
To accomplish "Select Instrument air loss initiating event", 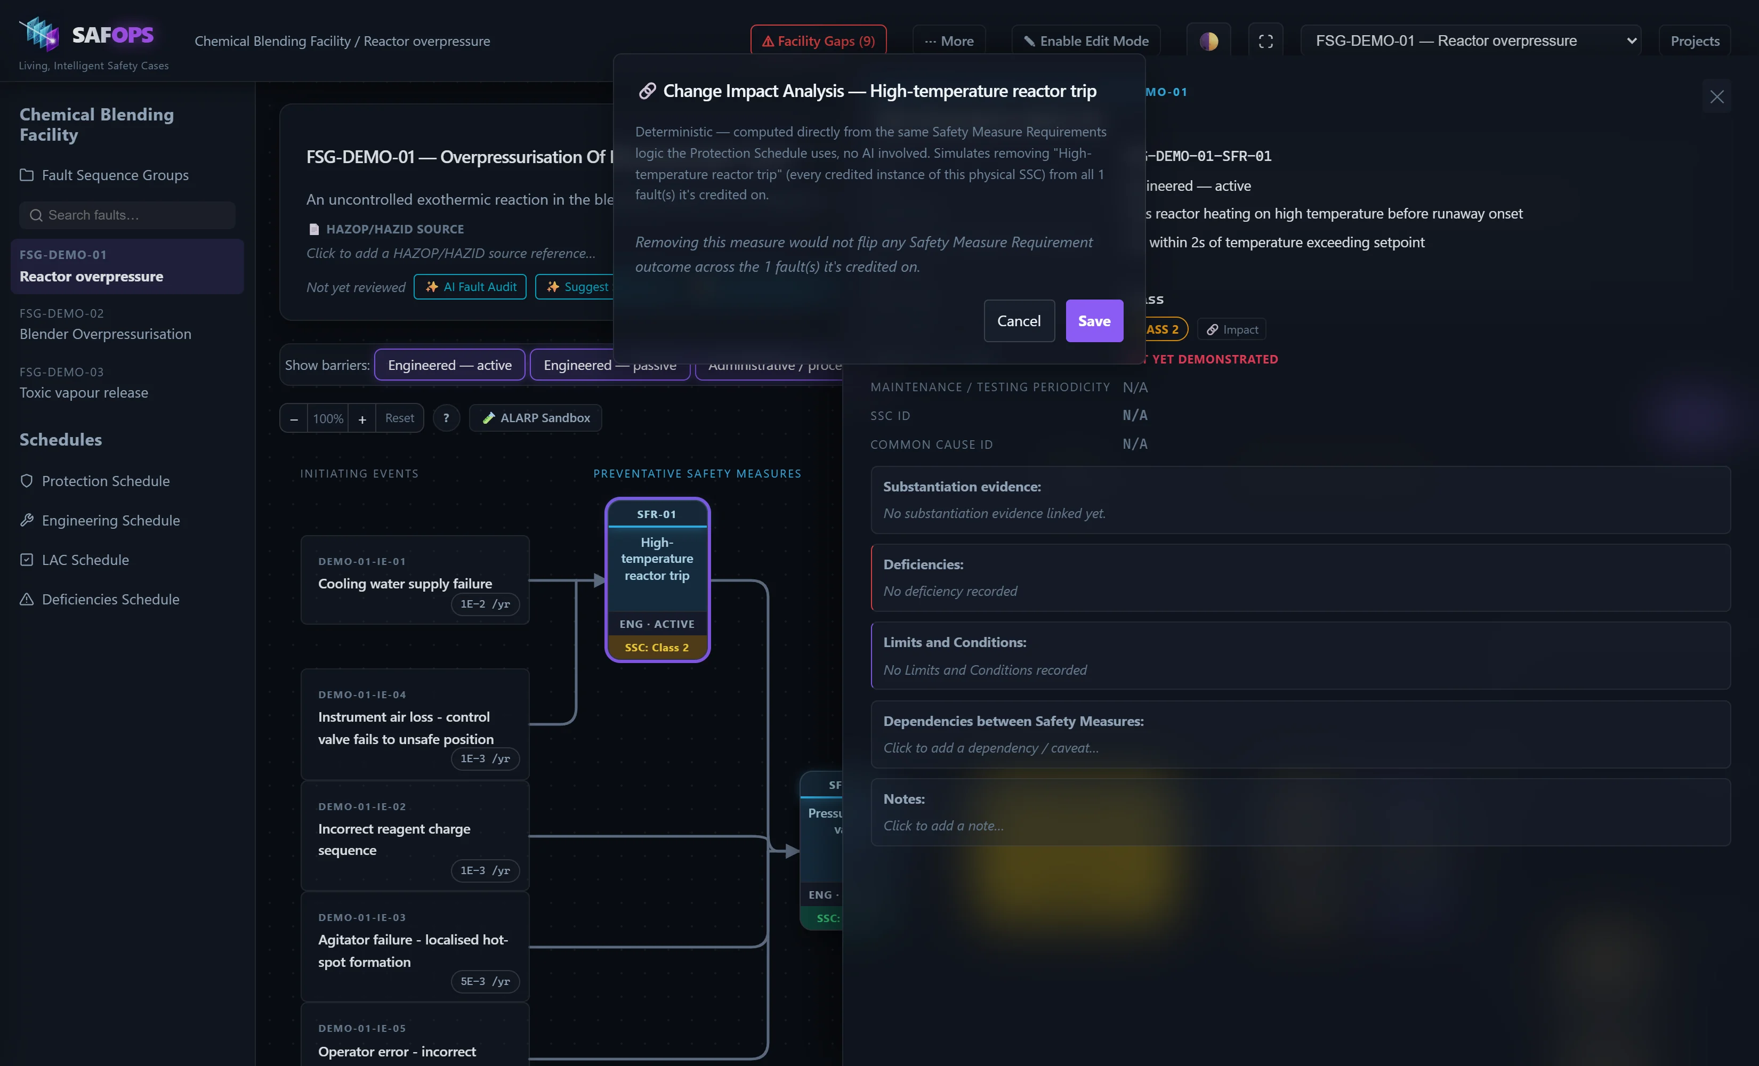I will tap(415, 724).
